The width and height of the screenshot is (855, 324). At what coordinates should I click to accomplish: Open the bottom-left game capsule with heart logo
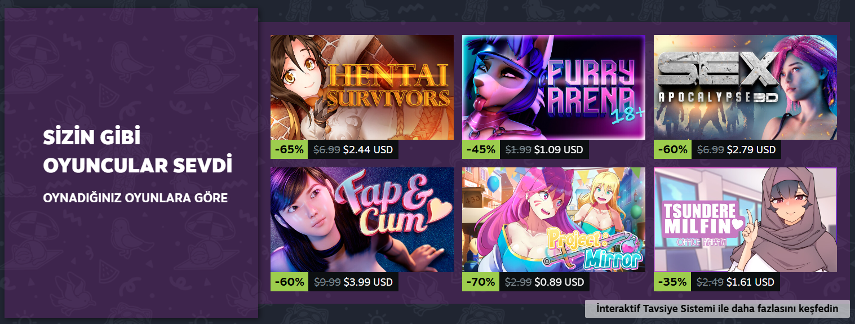coord(362,220)
